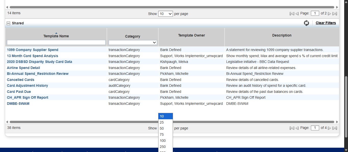Screen dimensions: 348x152
Task: Refresh the Shared templates list
Action: pos(306,23)
